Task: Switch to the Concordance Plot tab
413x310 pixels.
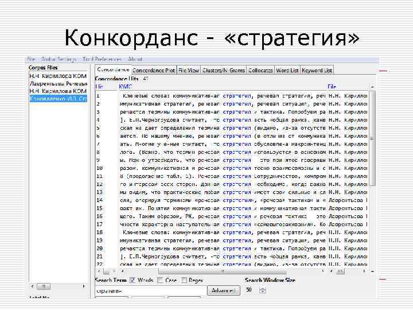Action: coord(154,71)
